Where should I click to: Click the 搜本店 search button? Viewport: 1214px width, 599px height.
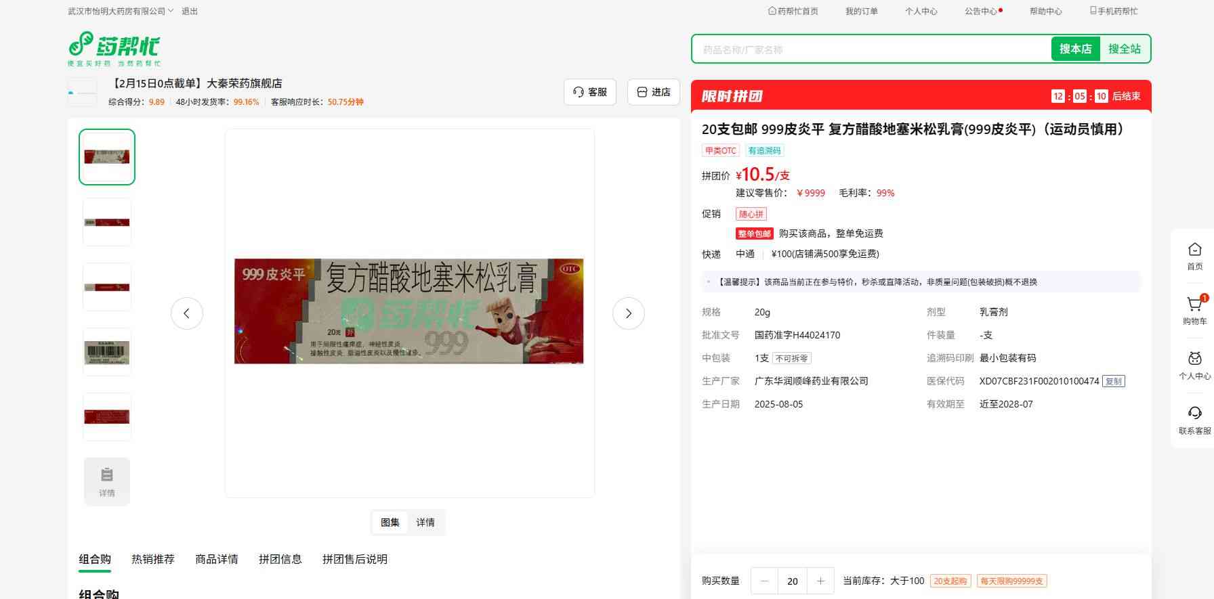[x=1075, y=49]
